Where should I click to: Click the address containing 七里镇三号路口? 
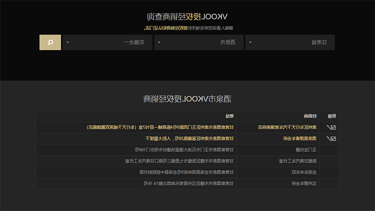[x=180, y=161]
